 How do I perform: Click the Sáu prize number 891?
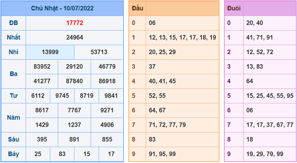[x=74, y=139]
